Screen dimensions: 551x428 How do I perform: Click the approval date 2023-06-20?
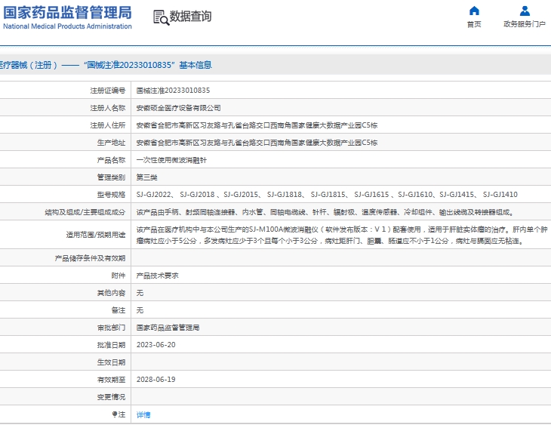click(155, 345)
